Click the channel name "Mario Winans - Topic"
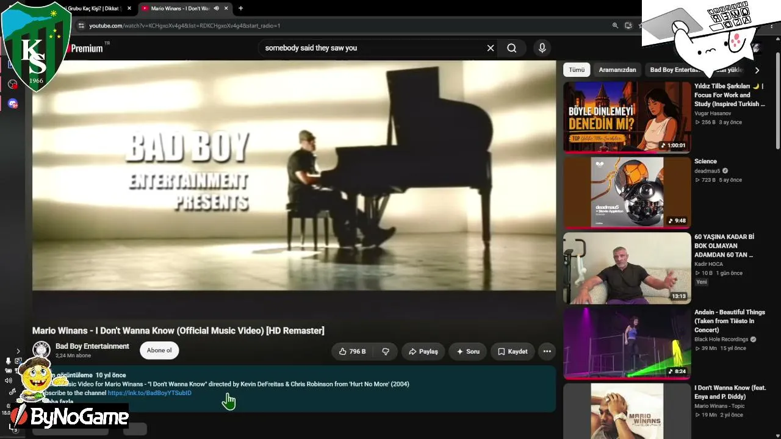Screen dimensions: 781x439 click(719, 406)
